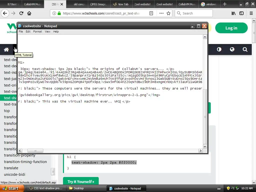Open Notepad View menu
This screenshot has width=256, height=192.
[47, 31]
